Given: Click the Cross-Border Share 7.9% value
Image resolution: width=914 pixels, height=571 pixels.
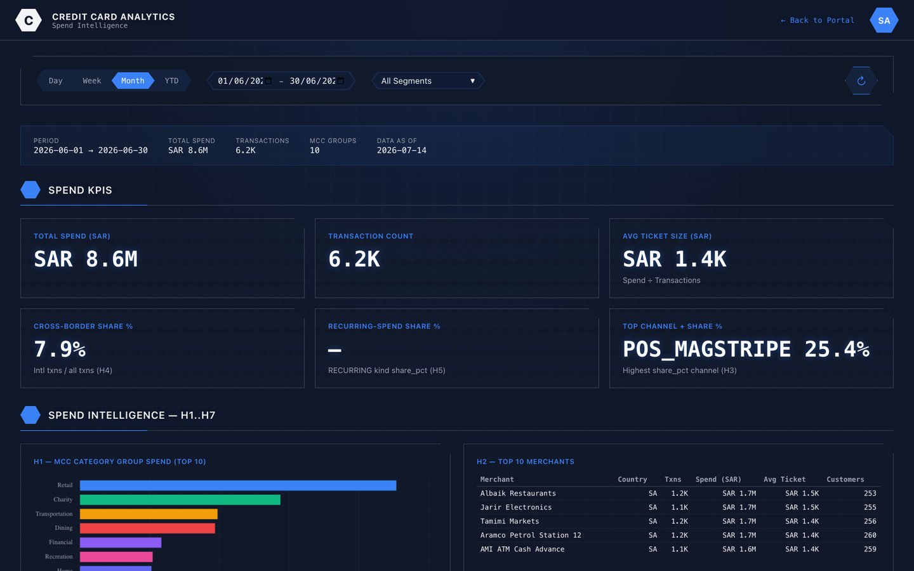Looking at the screenshot, I should (60, 349).
